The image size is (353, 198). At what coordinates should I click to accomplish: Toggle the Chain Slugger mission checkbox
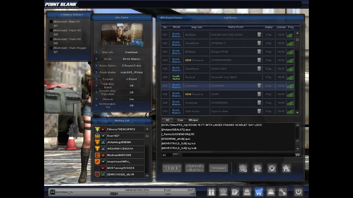(x=51, y=48)
